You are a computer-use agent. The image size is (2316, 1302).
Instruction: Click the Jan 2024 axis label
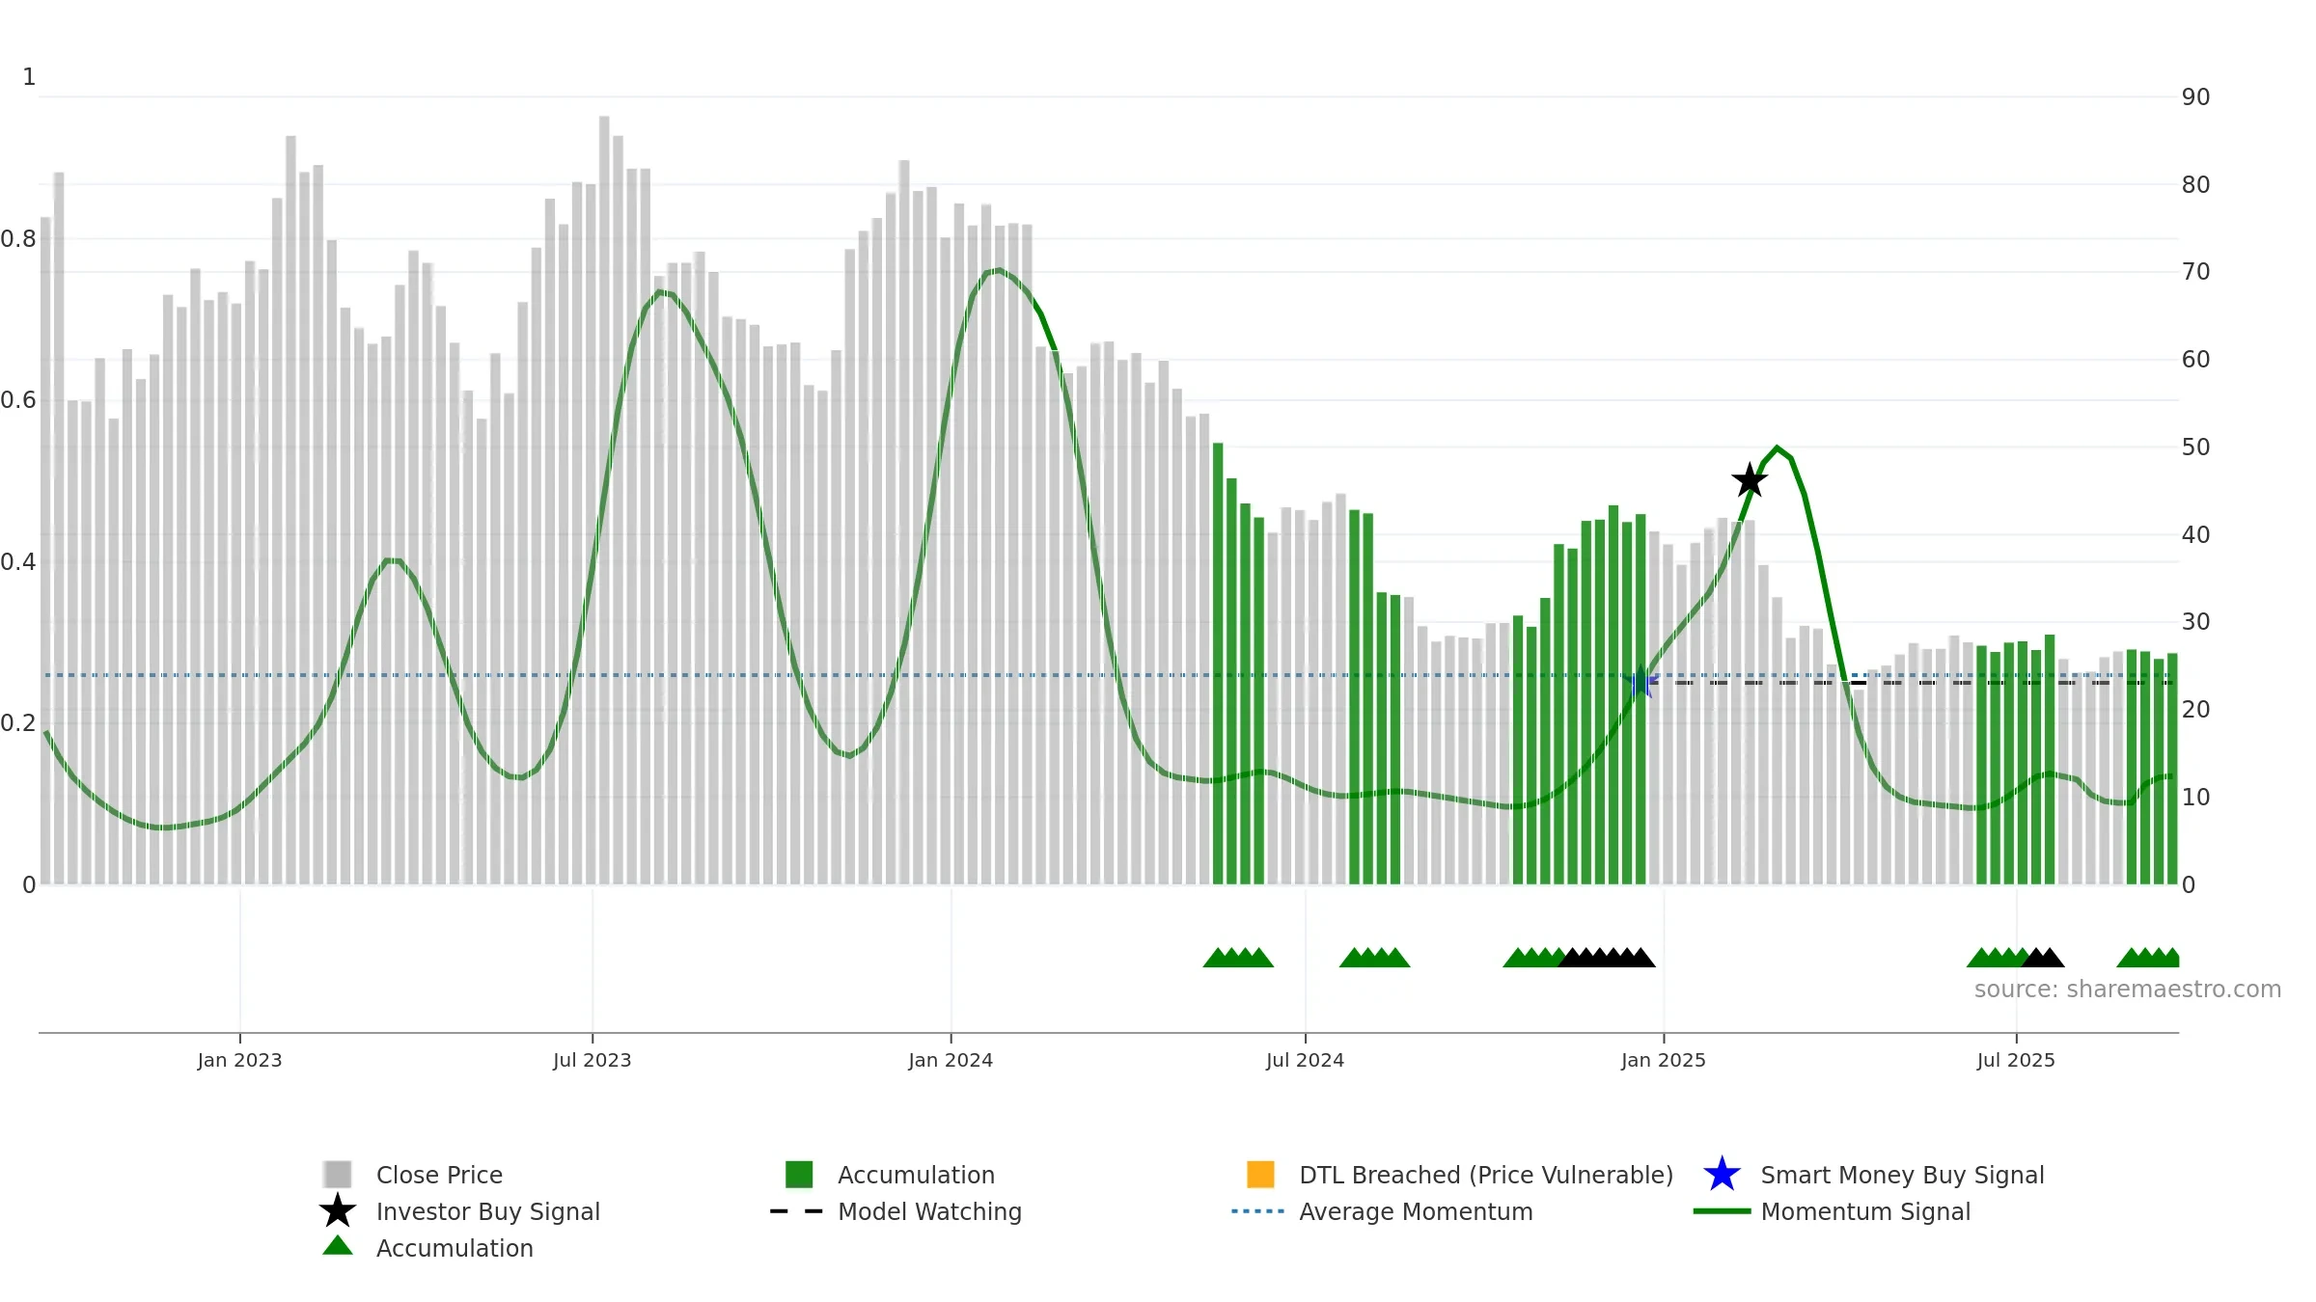(951, 1060)
